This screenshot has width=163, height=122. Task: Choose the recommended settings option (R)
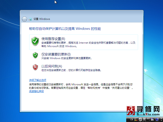(84, 42)
